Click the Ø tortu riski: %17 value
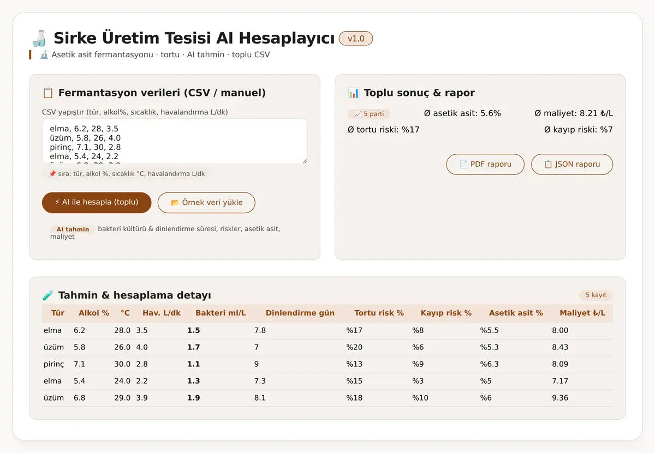Viewport: 655px width, 453px height. click(x=384, y=130)
